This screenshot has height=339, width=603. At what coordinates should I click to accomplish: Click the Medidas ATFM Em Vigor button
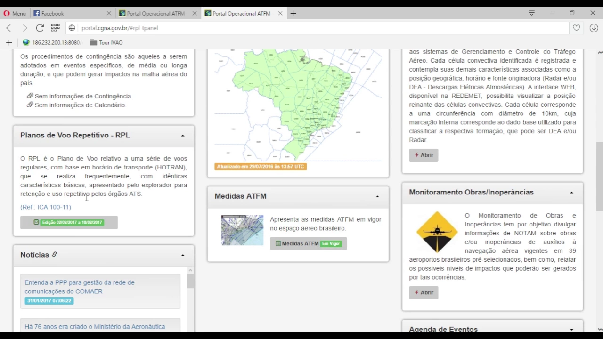click(x=309, y=243)
